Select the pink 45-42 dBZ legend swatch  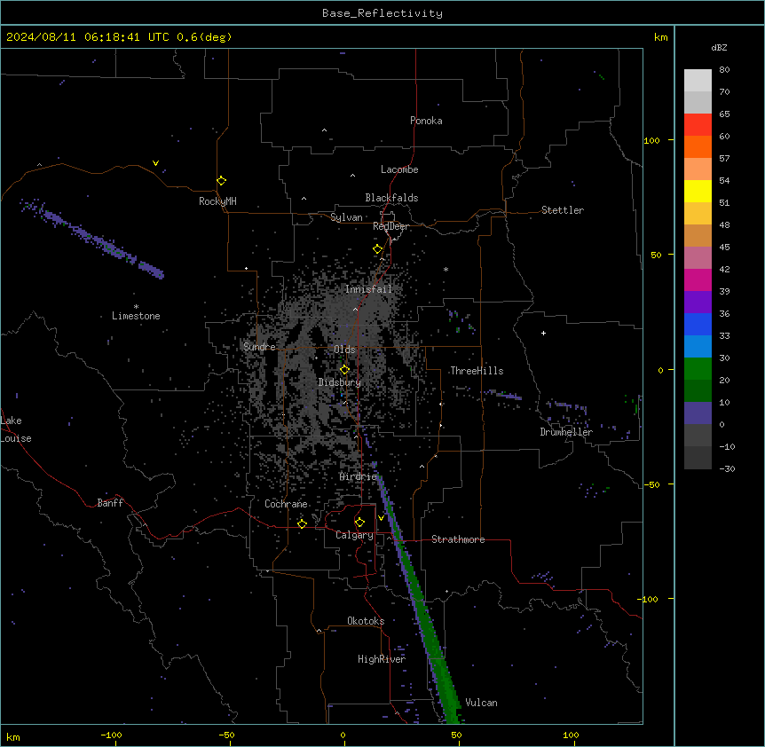point(698,257)
